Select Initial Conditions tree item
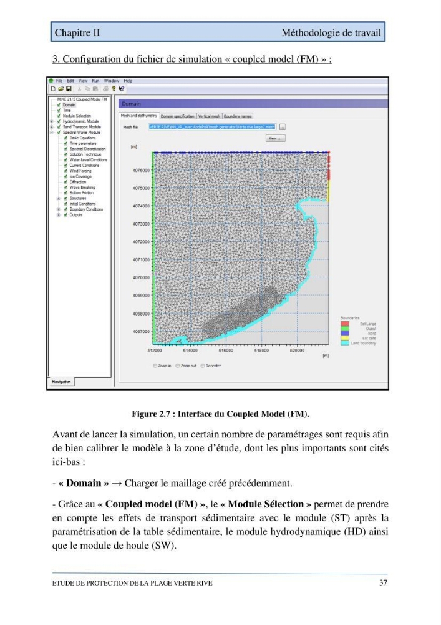This screenshot has width=441, height=625. 83,204
